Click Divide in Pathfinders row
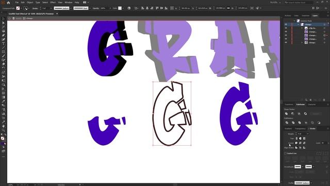 [287, 122]
